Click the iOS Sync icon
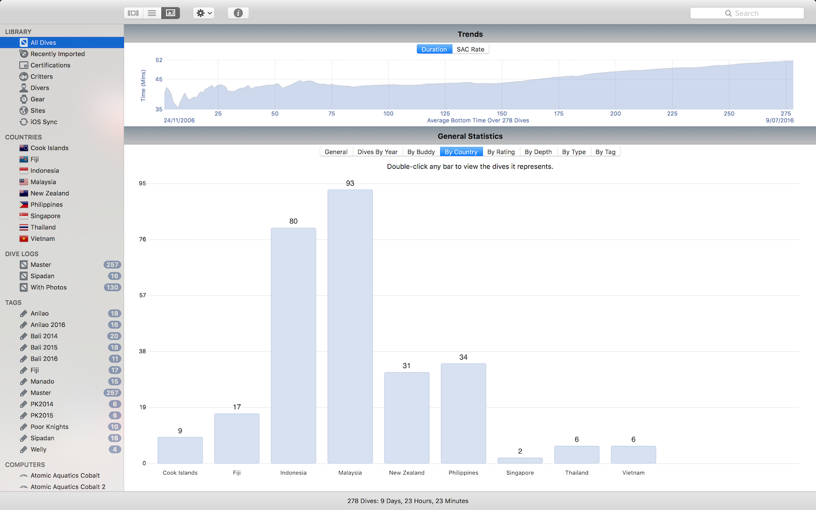This screenshot has height=510, width=816. pyautogui.click(x=24, y=122)
